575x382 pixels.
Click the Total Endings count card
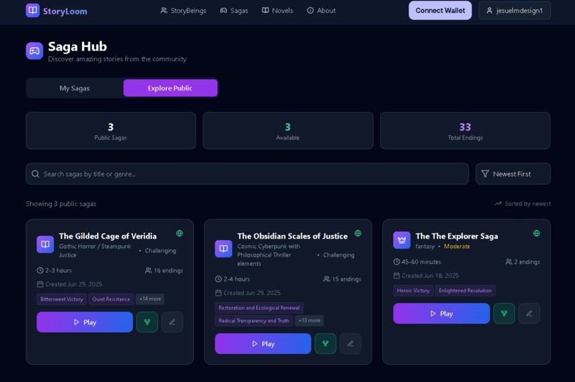tap(465, 130)
